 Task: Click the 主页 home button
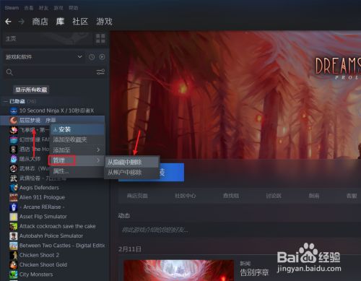(48, 38)
